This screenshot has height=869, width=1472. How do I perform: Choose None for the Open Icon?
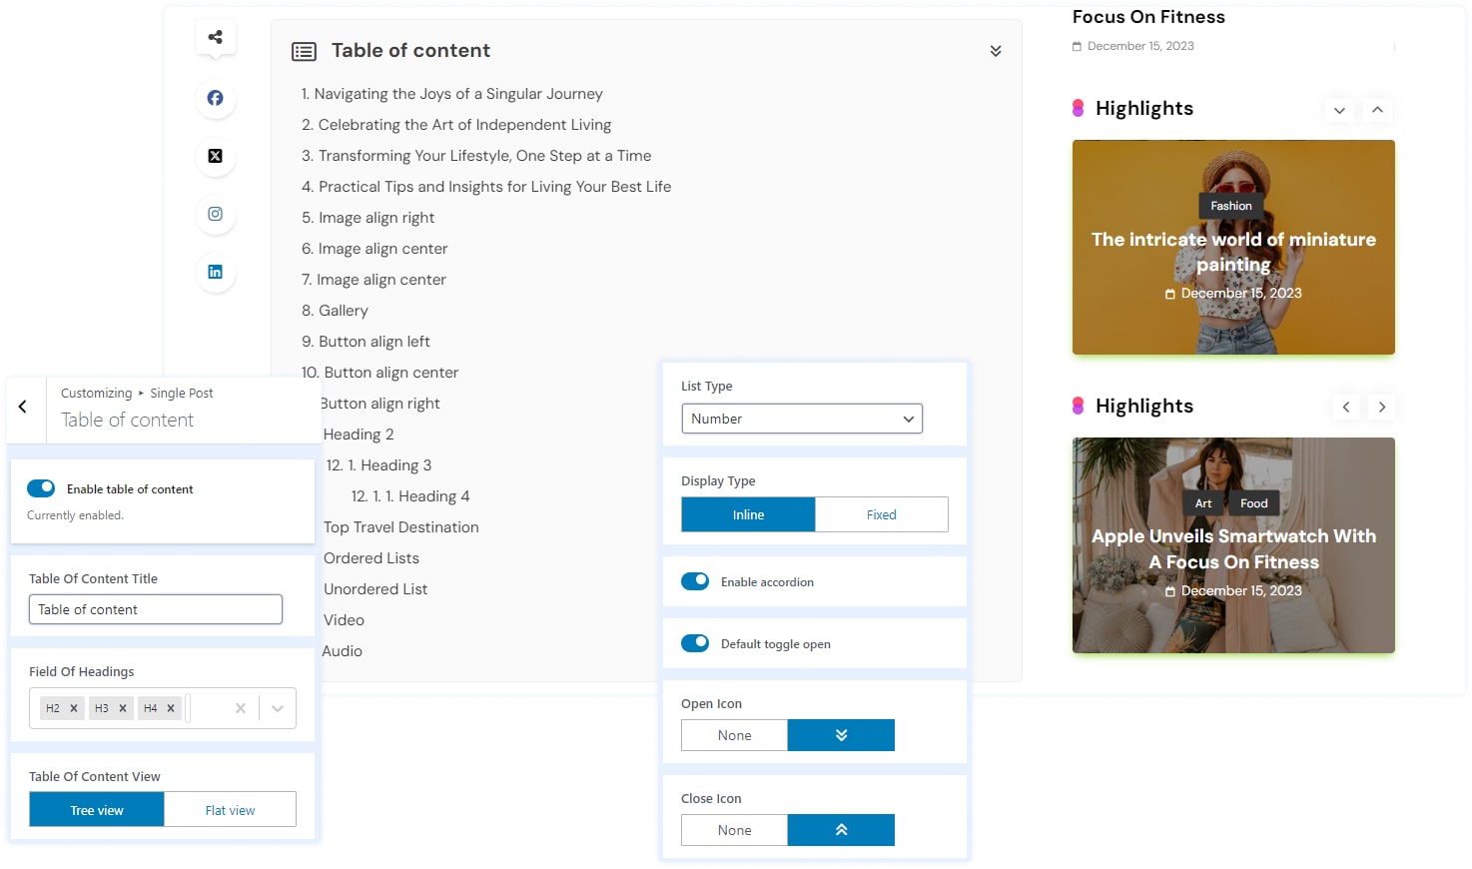tap(734, 735)
